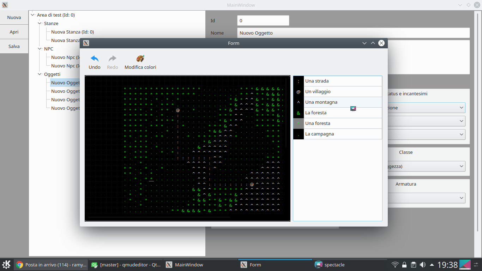Click the greyed-out Redo arrow icon

coord(113,59)
